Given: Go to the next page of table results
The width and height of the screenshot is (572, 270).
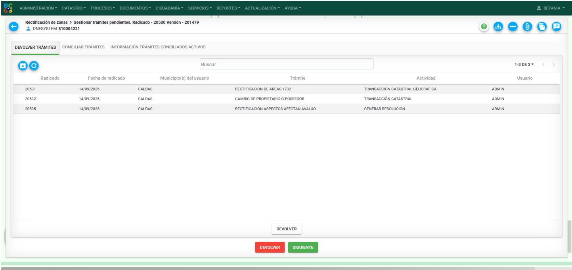Looking at the screenshot, I should point(554,65).
